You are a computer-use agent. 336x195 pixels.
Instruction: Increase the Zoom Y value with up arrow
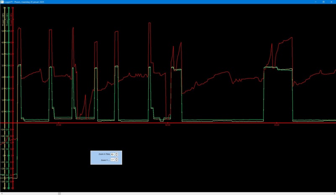click(117, 159)
